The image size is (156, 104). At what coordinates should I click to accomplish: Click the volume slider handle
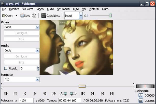point(110,16)
